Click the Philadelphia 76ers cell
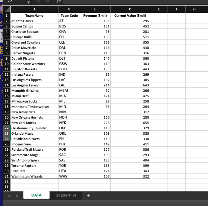Viewport: 208px width, 206px height. coord(34,139)
